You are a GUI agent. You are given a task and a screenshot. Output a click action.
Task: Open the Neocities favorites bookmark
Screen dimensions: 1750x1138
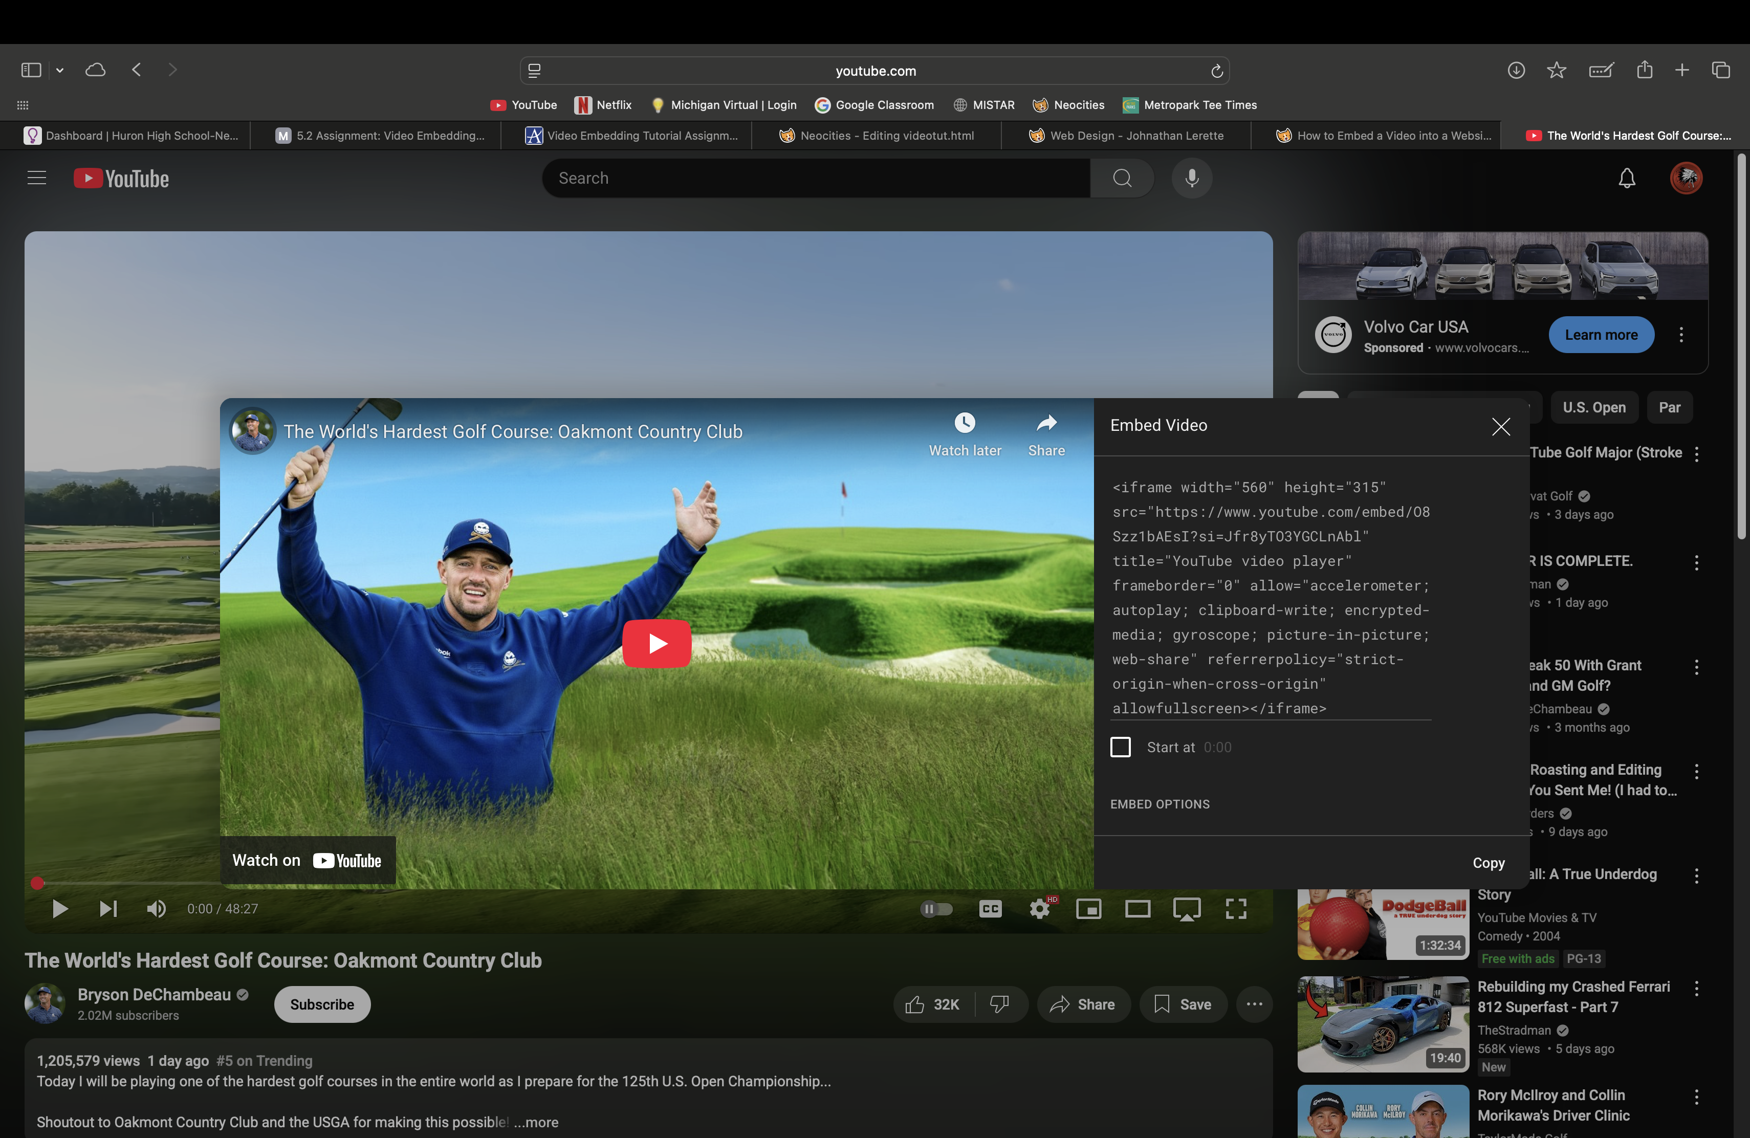1068,105
